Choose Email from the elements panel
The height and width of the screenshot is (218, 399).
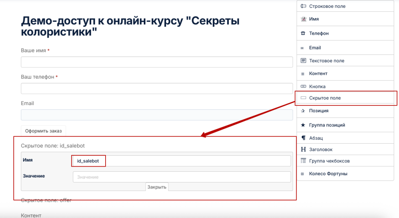345,47
